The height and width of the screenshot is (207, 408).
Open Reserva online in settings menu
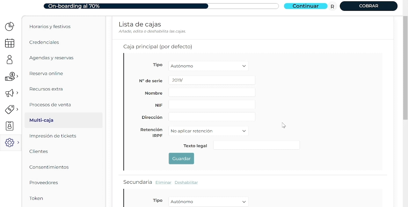46,74
